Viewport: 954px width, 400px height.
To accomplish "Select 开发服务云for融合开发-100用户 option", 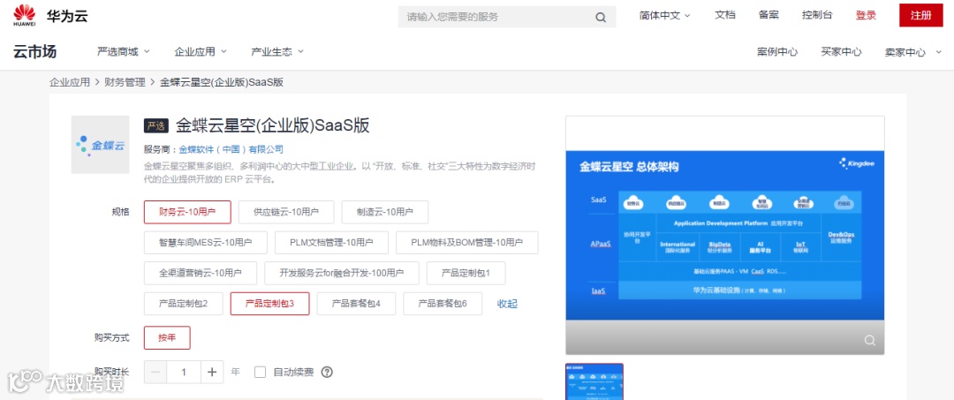I will [341, 273].
